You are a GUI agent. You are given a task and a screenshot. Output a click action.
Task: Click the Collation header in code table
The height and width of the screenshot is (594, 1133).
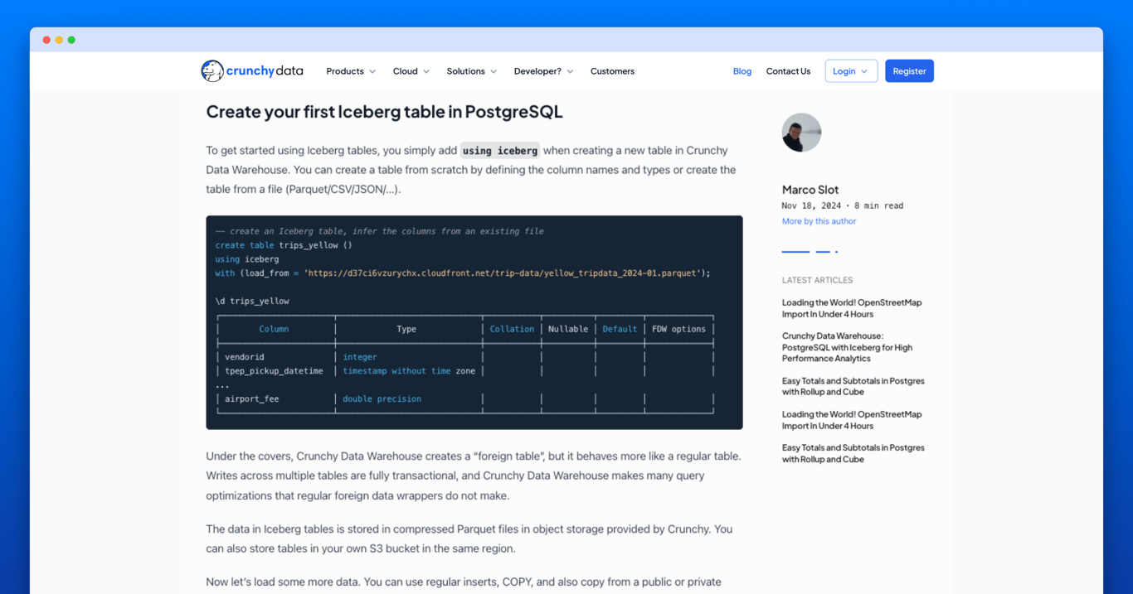click(x=512, y=329)
